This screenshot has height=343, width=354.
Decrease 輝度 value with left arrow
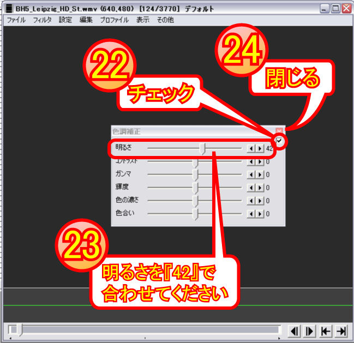(x=251, y=188)
